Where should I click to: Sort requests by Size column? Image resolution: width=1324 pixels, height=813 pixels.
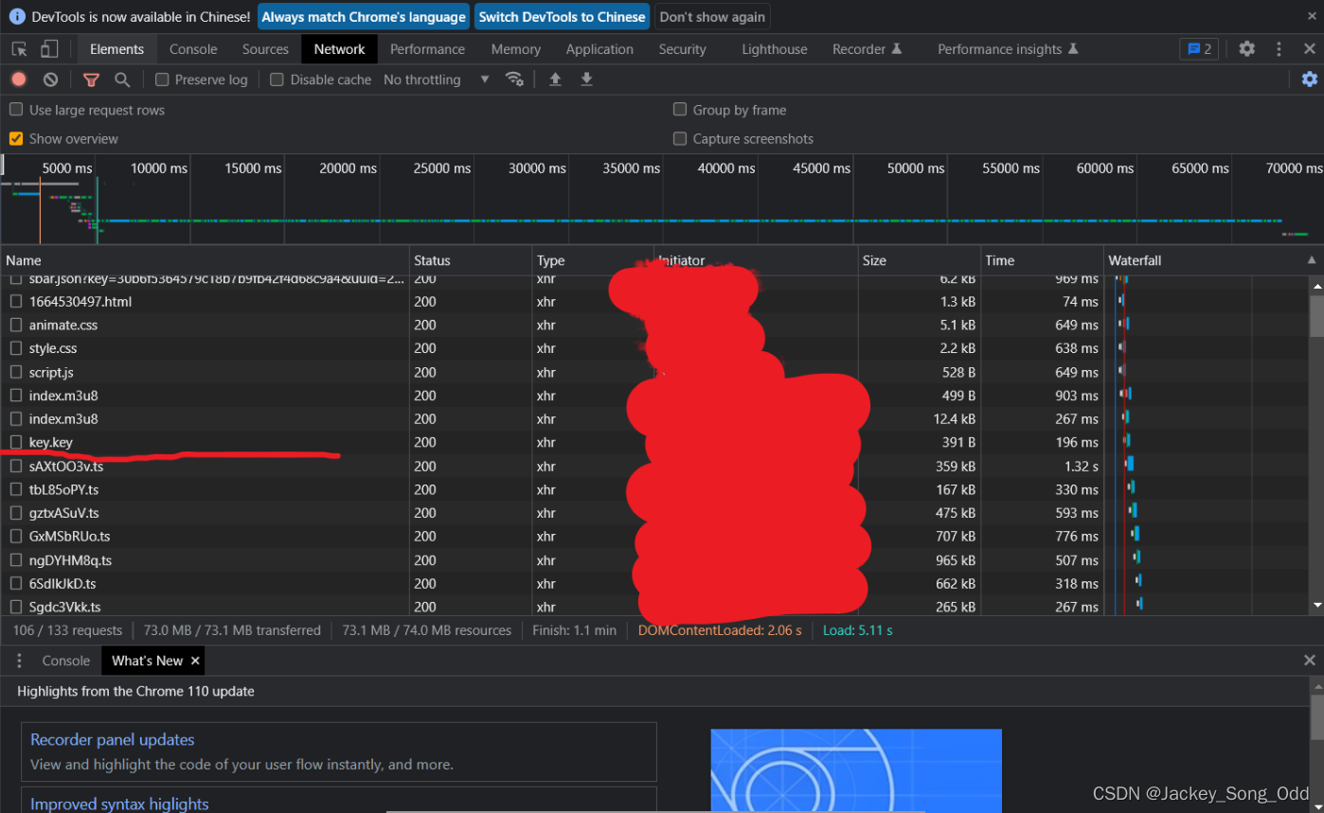(x=919, y=260)
